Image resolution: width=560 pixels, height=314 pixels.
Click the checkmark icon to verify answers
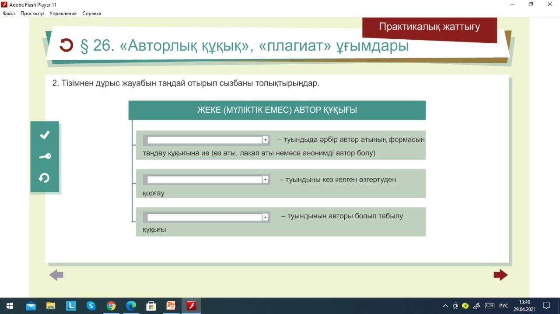tap(45, 135)
